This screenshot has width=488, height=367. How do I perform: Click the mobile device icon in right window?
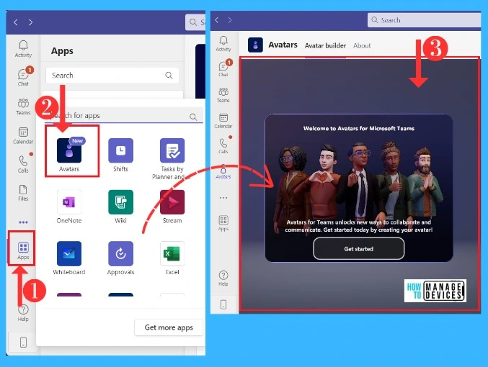click(223, 304)
